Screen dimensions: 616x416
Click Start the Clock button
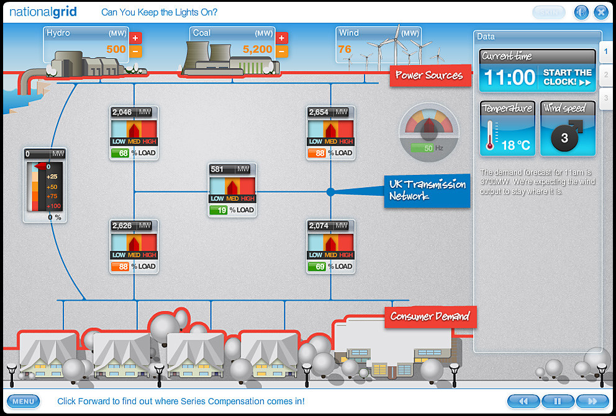point(567,77)
